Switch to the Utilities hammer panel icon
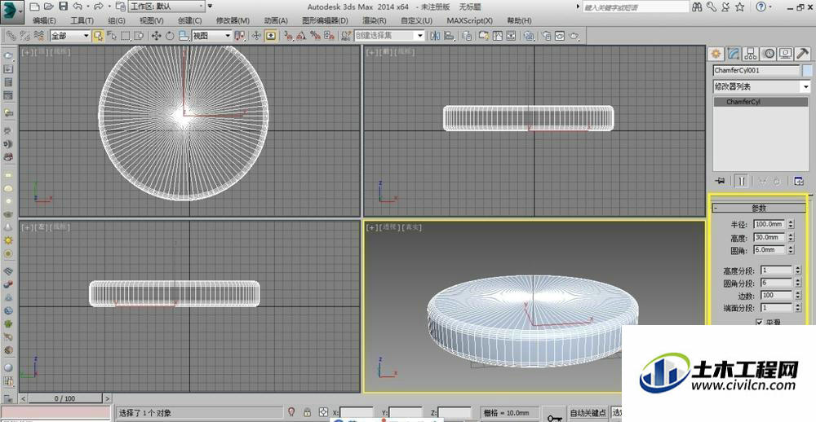This screenshot has width=816, height=422. 802,53
